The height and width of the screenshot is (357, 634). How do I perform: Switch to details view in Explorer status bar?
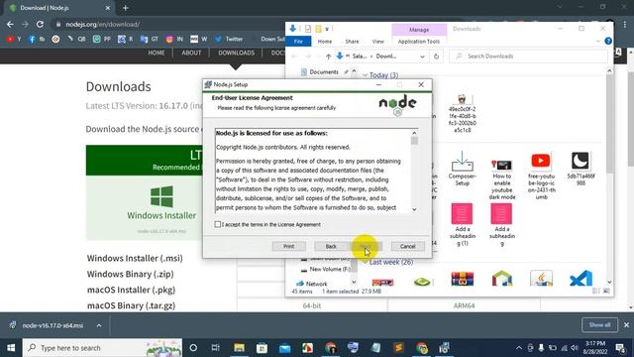tap(596, 291)
